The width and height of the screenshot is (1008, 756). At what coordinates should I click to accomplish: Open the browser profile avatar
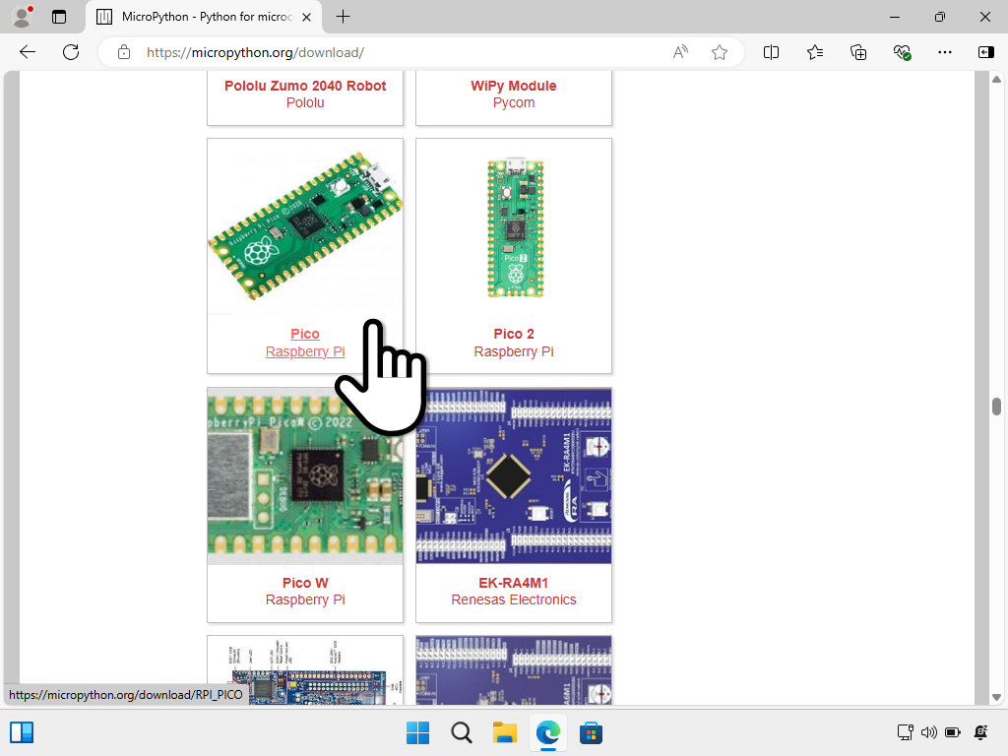(x=23, y=17)
